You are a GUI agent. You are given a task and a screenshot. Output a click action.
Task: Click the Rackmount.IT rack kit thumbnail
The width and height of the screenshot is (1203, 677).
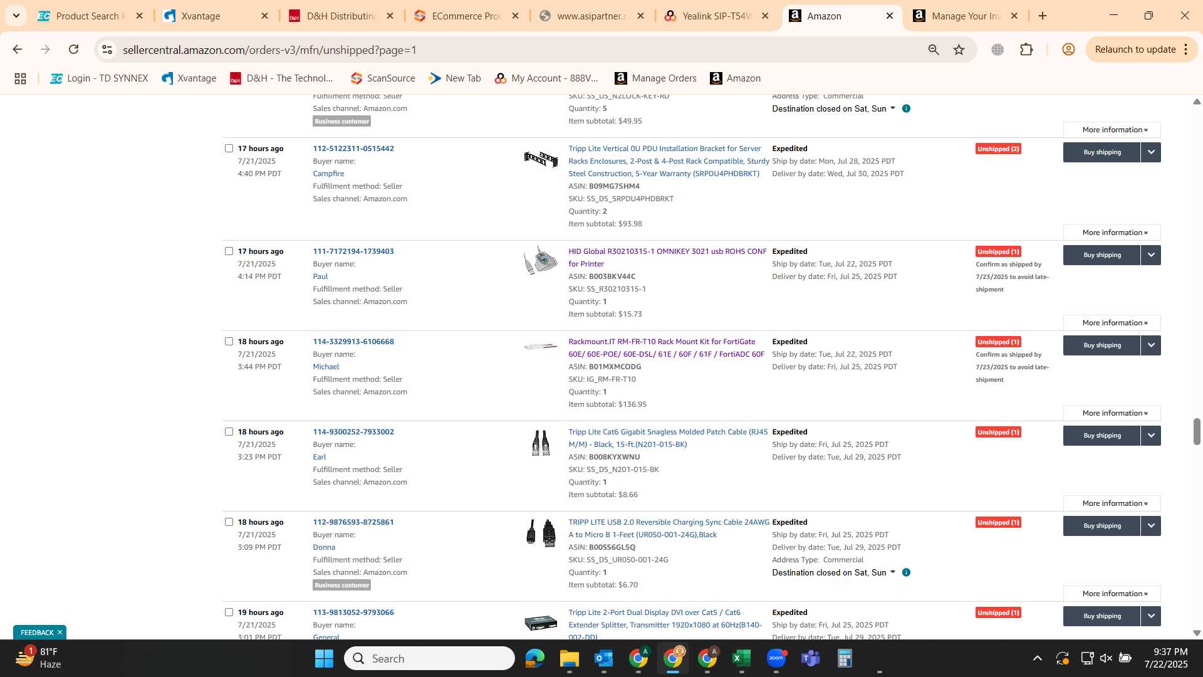click(x=540, y=346)
